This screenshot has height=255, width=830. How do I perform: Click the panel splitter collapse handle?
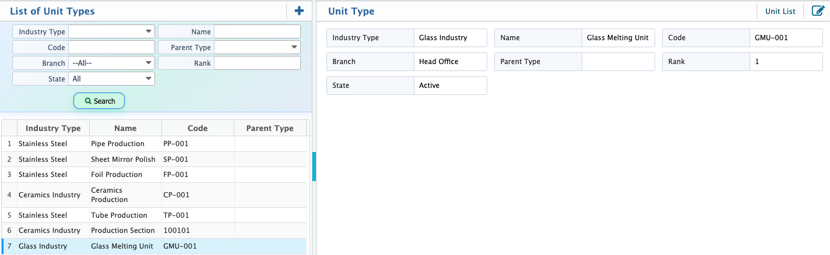[314, 167]
